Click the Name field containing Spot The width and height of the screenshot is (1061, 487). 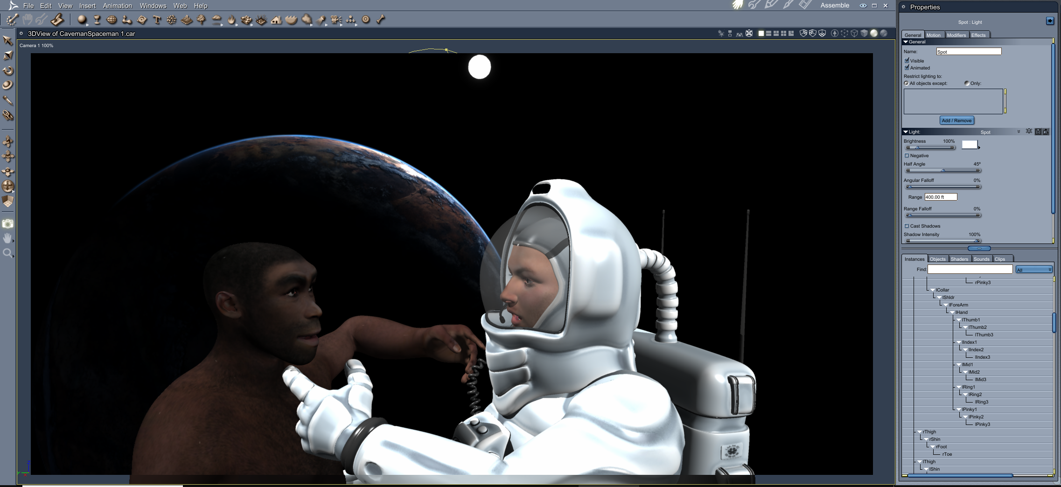coord(969,51)
